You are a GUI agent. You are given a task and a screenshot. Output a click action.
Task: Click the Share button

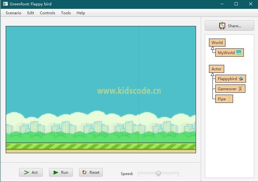coord(229,26)
